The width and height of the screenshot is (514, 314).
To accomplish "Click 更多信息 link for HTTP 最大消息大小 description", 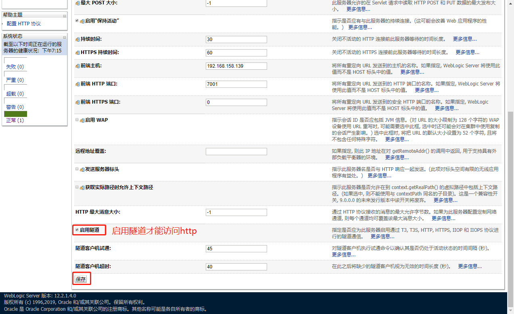I will pos(444,218).
